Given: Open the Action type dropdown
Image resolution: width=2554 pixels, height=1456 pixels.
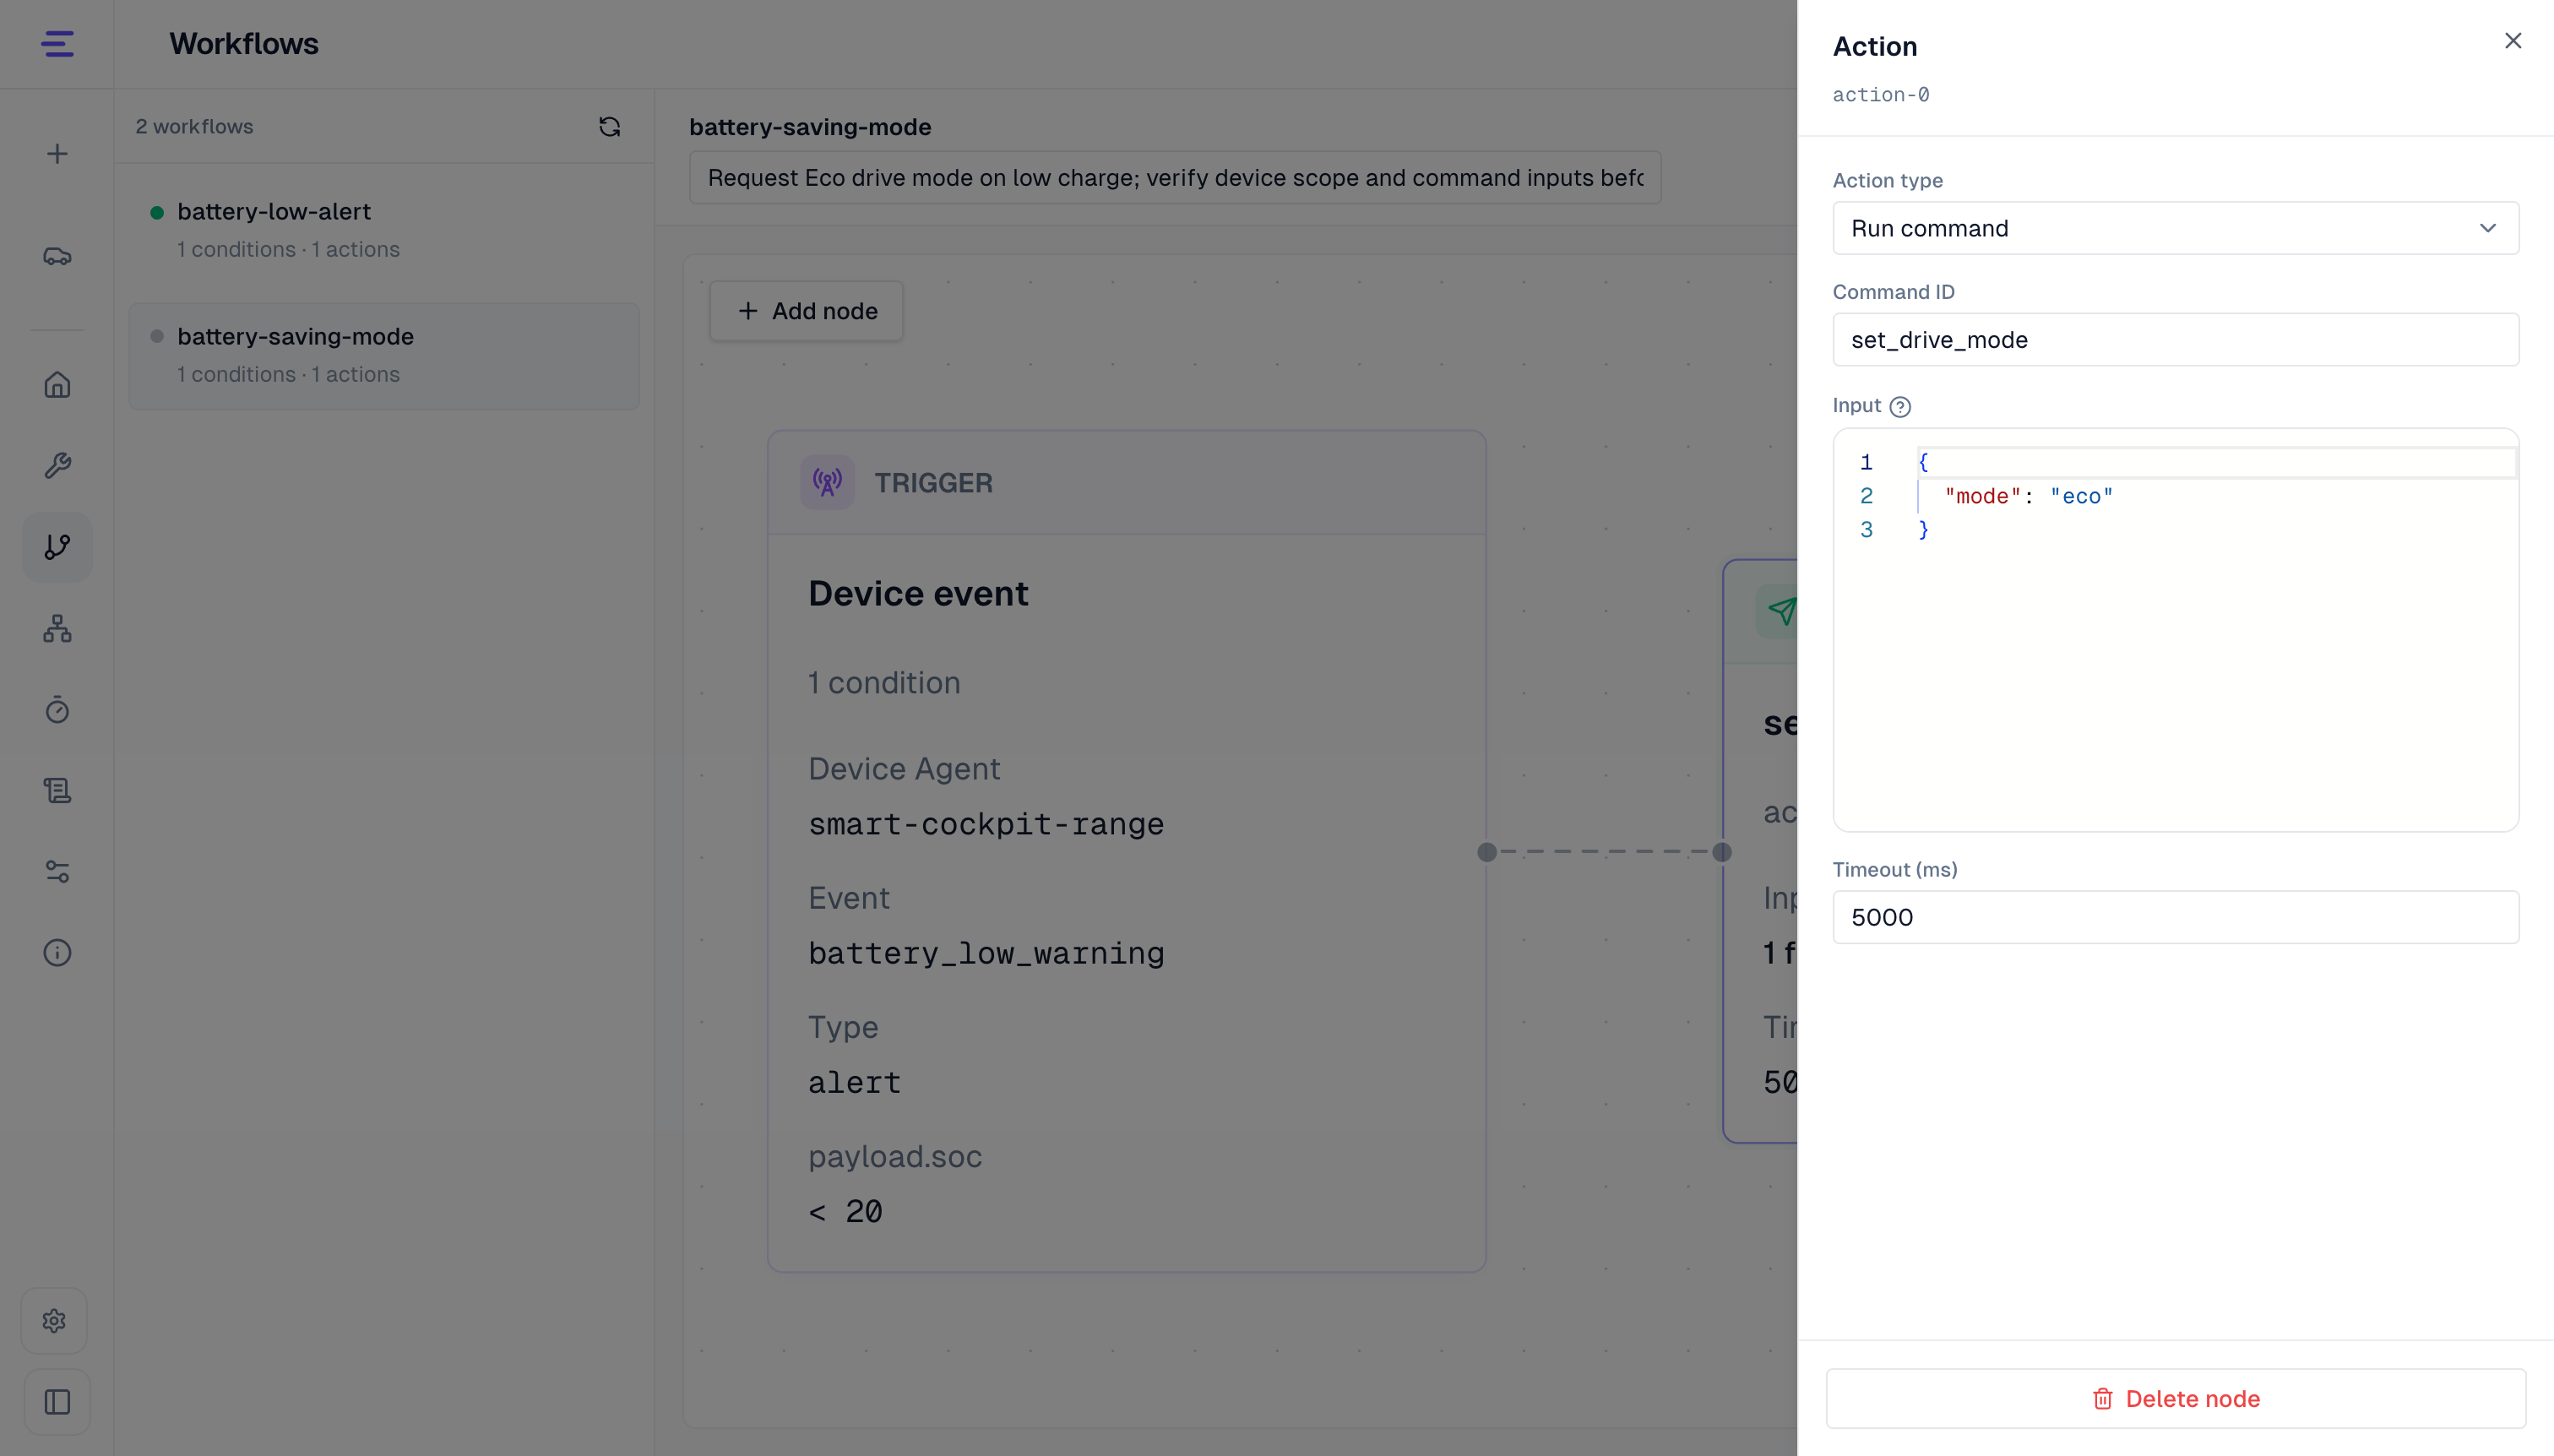Looking at the screenshot, I should tap(2175, 229).
